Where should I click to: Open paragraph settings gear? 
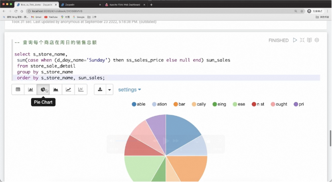[x=317, y=40]
